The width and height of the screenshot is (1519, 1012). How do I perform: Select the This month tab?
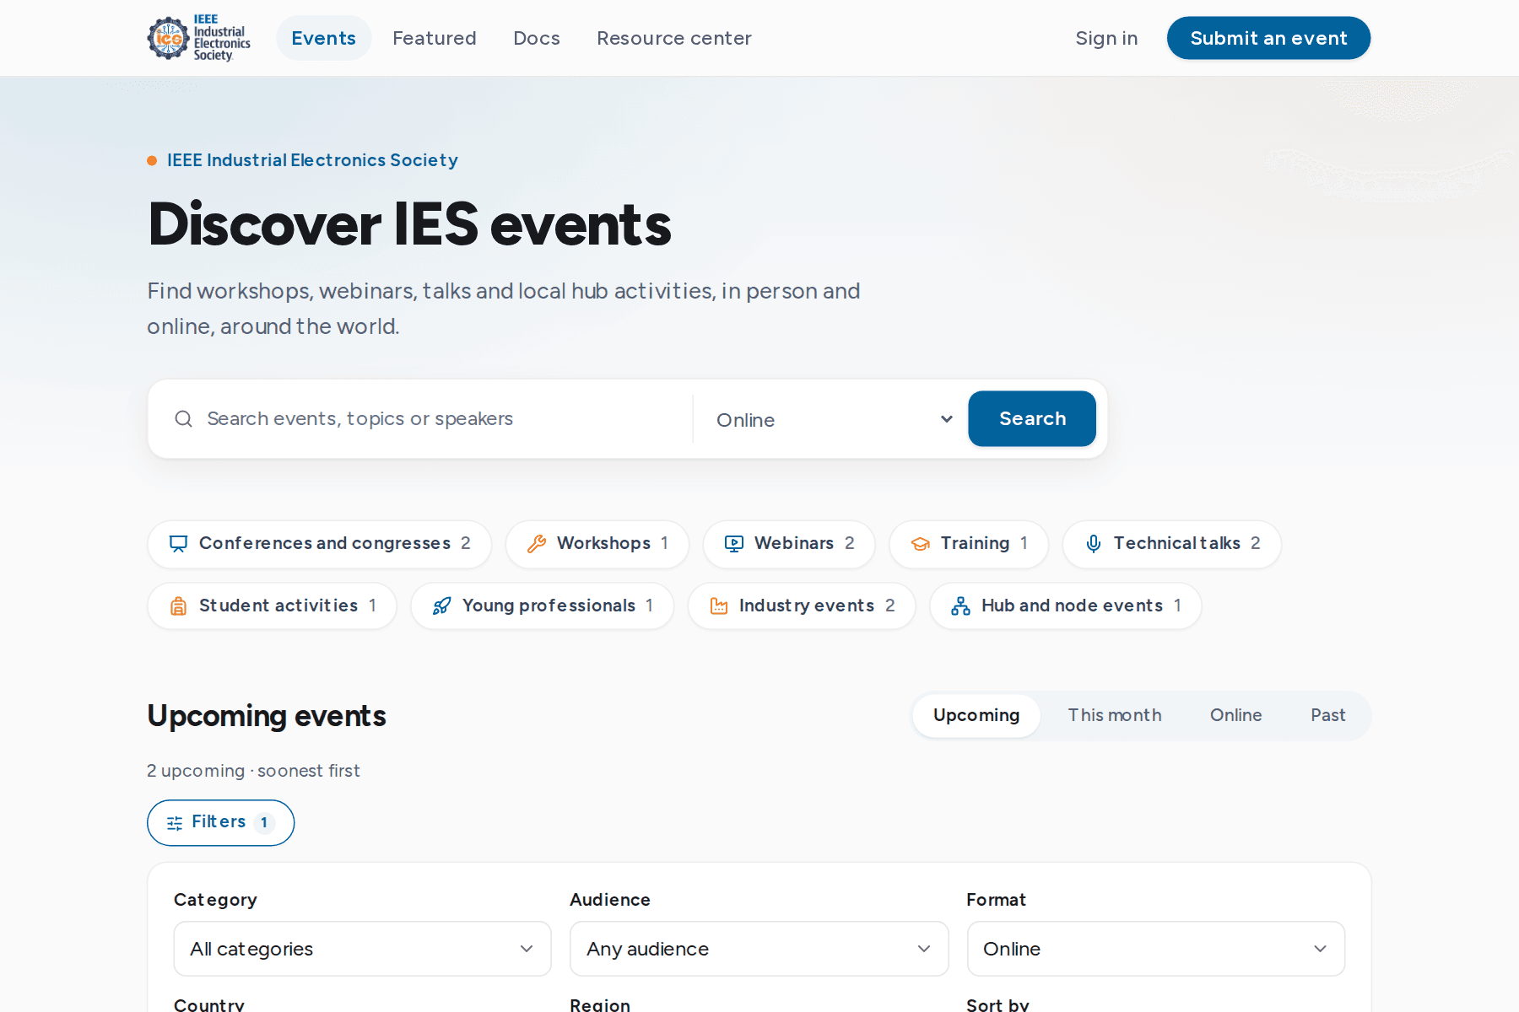[1115, 716]
